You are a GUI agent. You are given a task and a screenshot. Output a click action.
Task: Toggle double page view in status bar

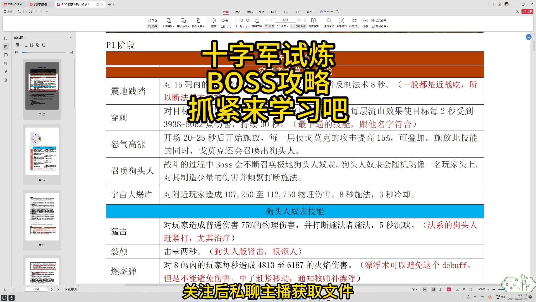(440, 289)
